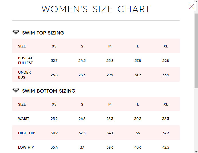The width and height of the screenshot is (198, 153).
Task: Click the Roxy heart logo beside Swim Bottom Sizing
Action: (16, 90)
